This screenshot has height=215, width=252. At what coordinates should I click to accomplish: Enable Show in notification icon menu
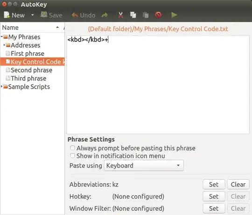pyautogui.click(x=72, y=156)
